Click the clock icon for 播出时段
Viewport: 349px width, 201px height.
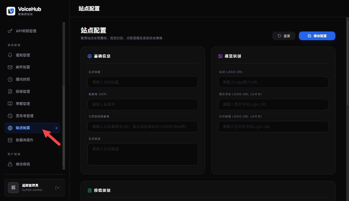pyautogui.click(x=10, y=79)
